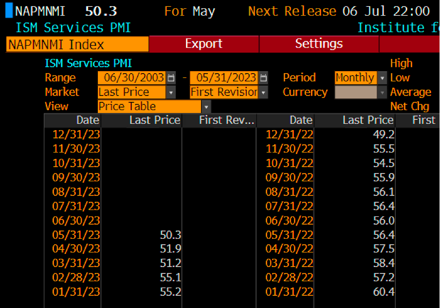The width and height of the screenshot is (440, 308).
Task: Open the calendar picker for end date 05/31/2023
Action: pyautogui.click(x=263, y=77)
